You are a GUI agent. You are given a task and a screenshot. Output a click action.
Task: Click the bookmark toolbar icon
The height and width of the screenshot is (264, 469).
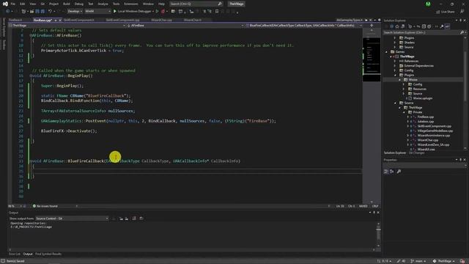[217, 11]
